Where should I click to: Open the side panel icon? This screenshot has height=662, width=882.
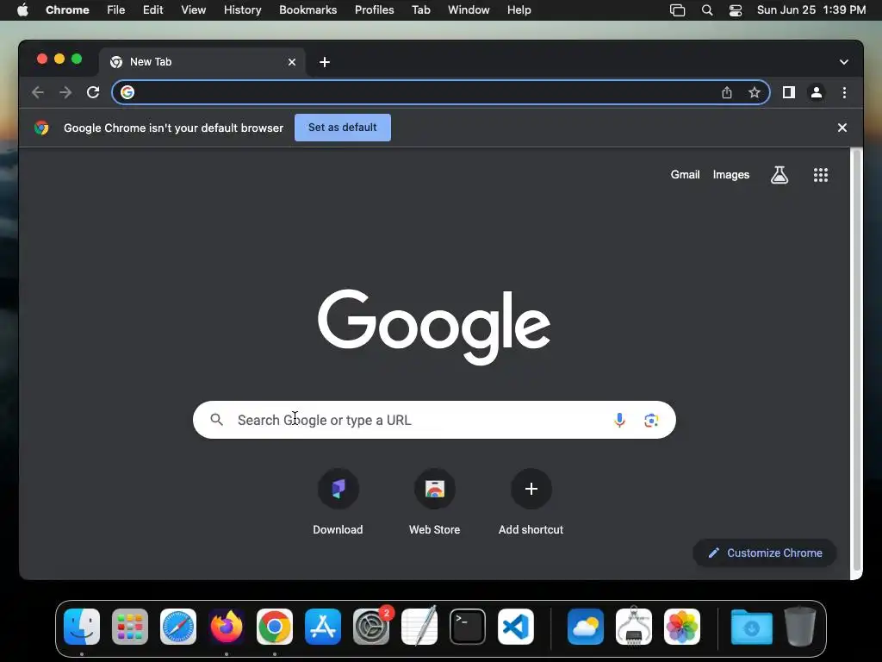789,92
